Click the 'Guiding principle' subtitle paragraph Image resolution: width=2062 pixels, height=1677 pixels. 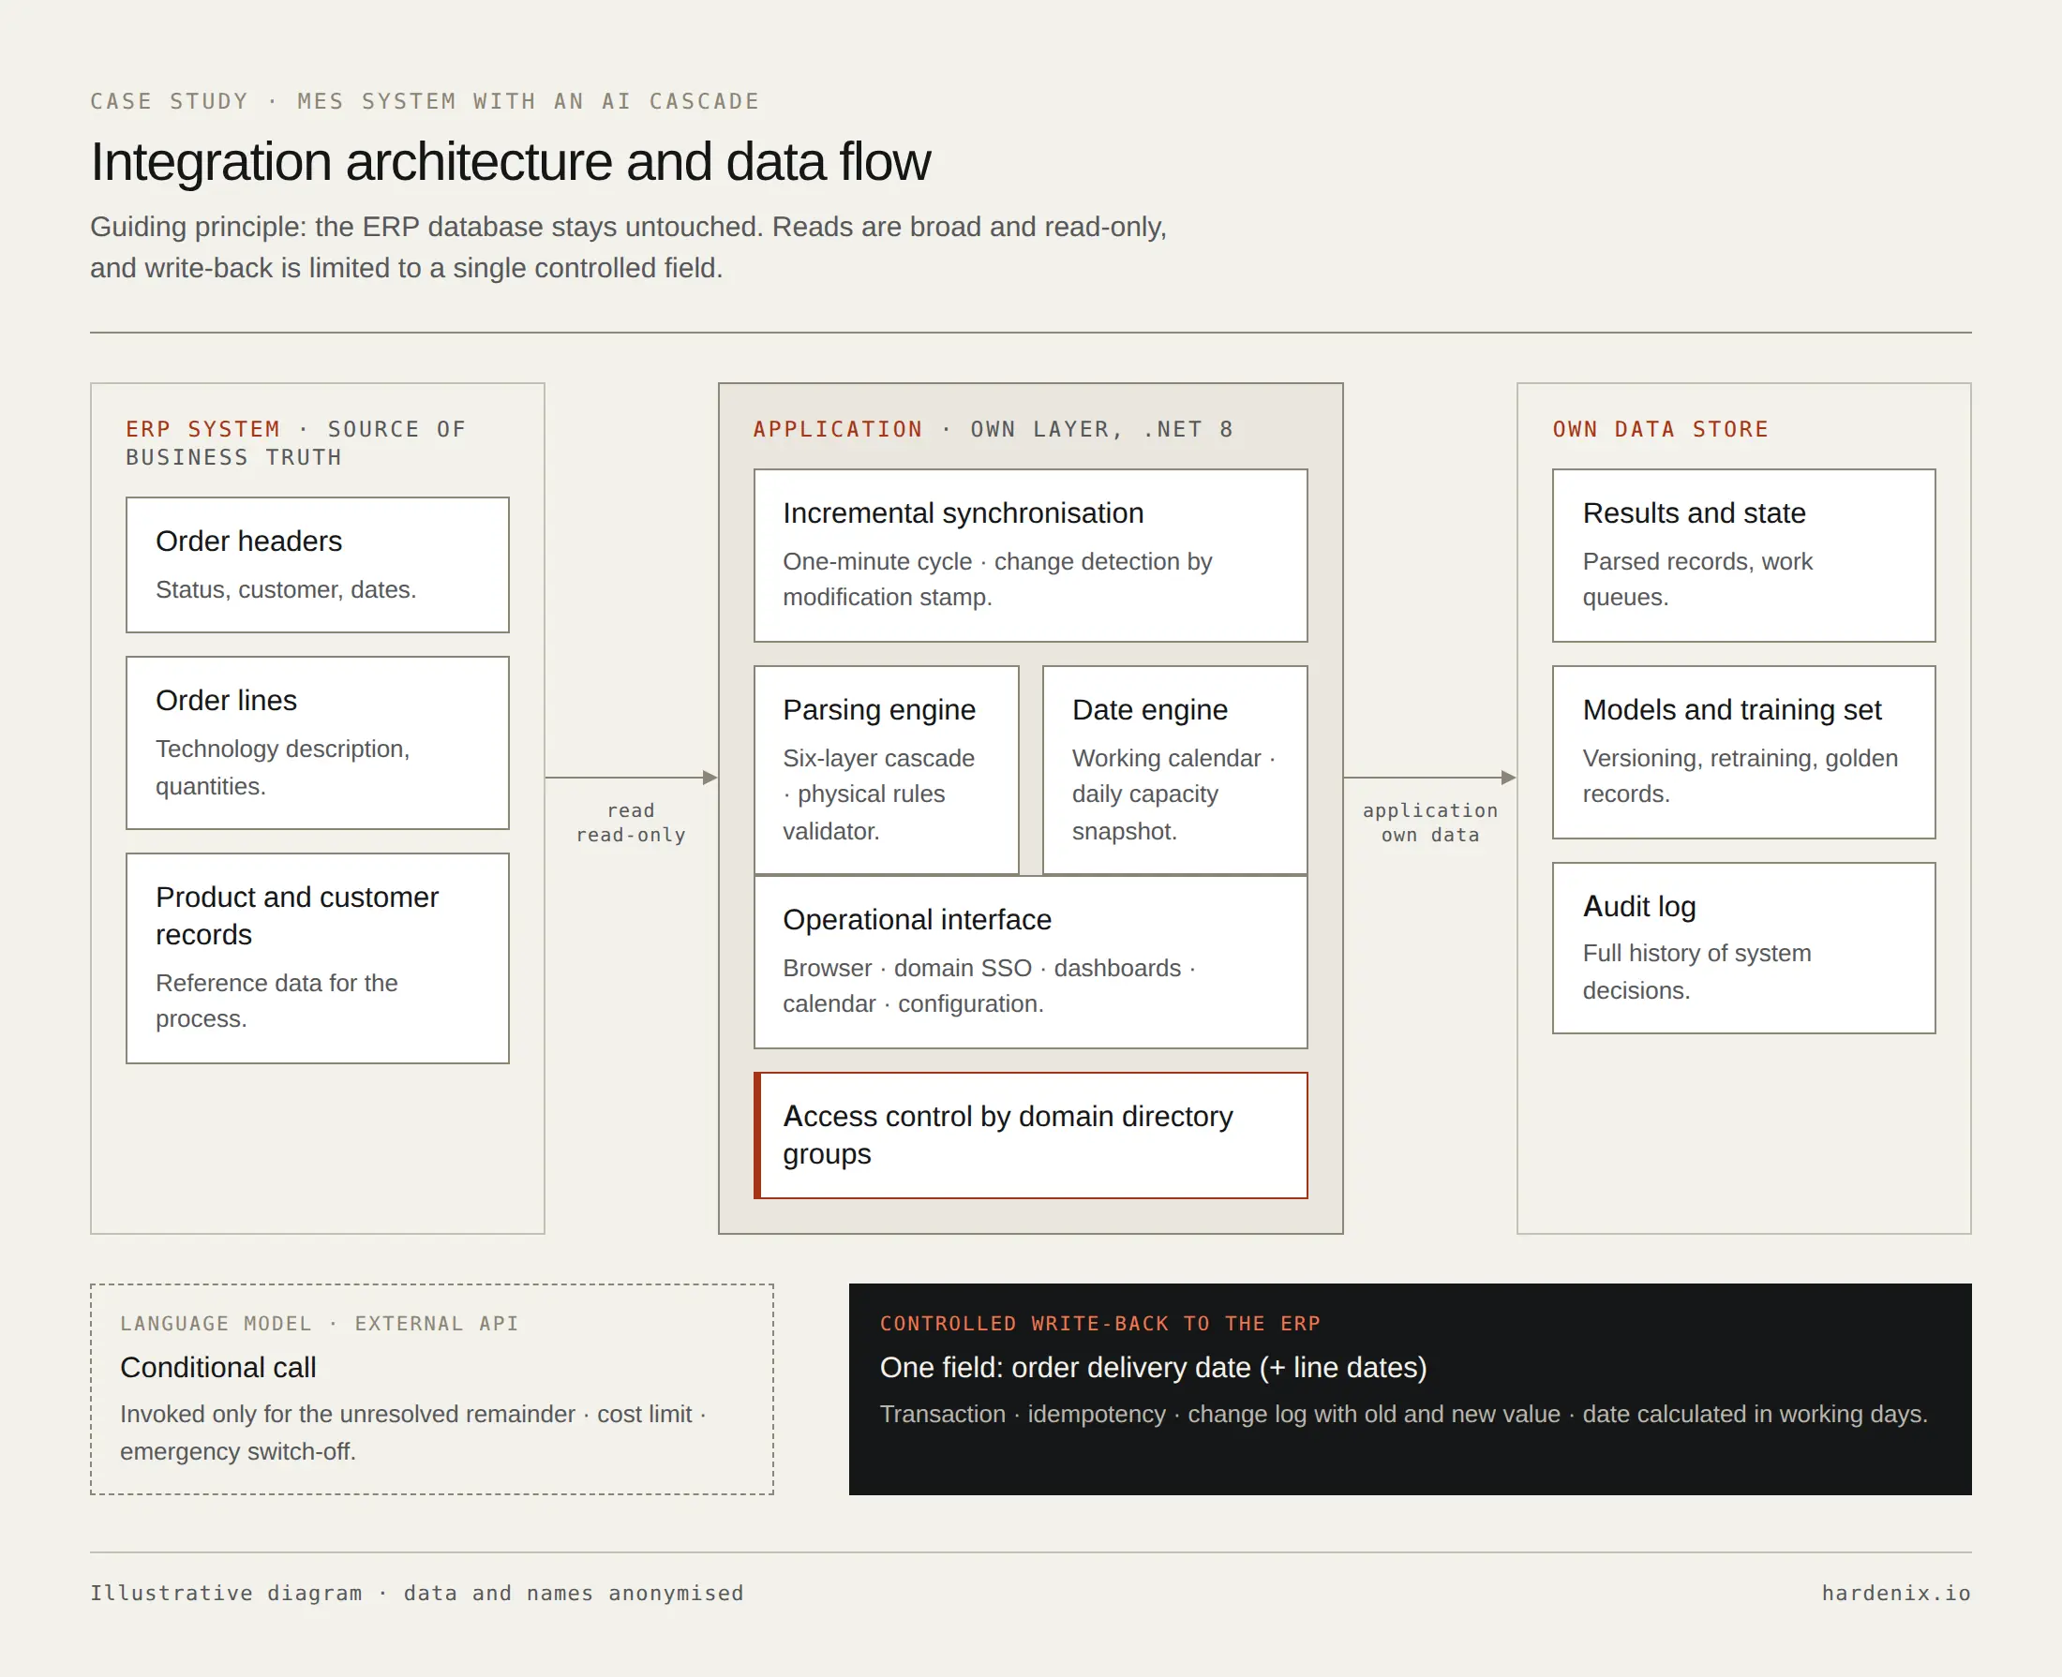(x=628, y=247)
